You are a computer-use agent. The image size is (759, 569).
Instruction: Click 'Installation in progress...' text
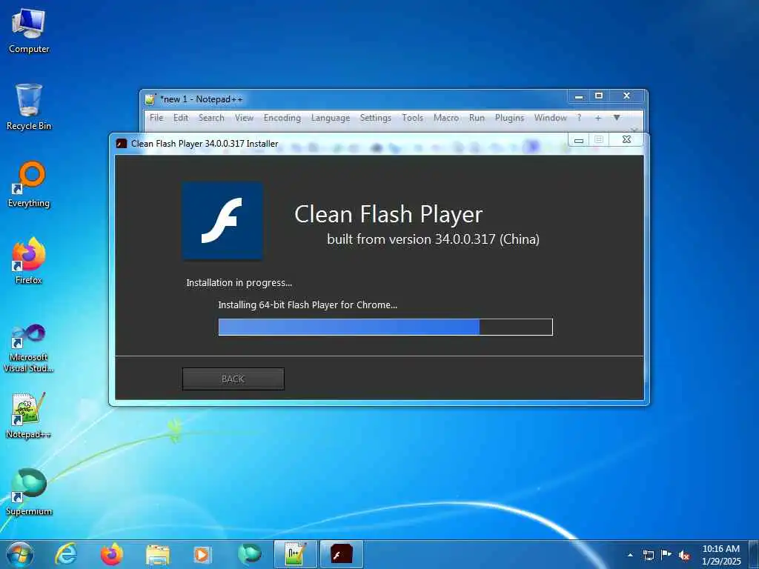[239, 282]
